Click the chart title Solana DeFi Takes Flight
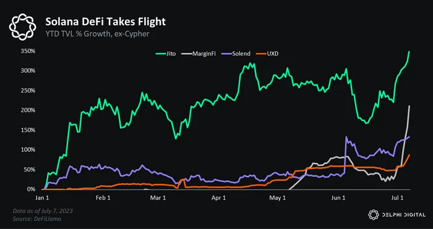The height and width of the screenshot is (229, 433). [x=105, y=22]
